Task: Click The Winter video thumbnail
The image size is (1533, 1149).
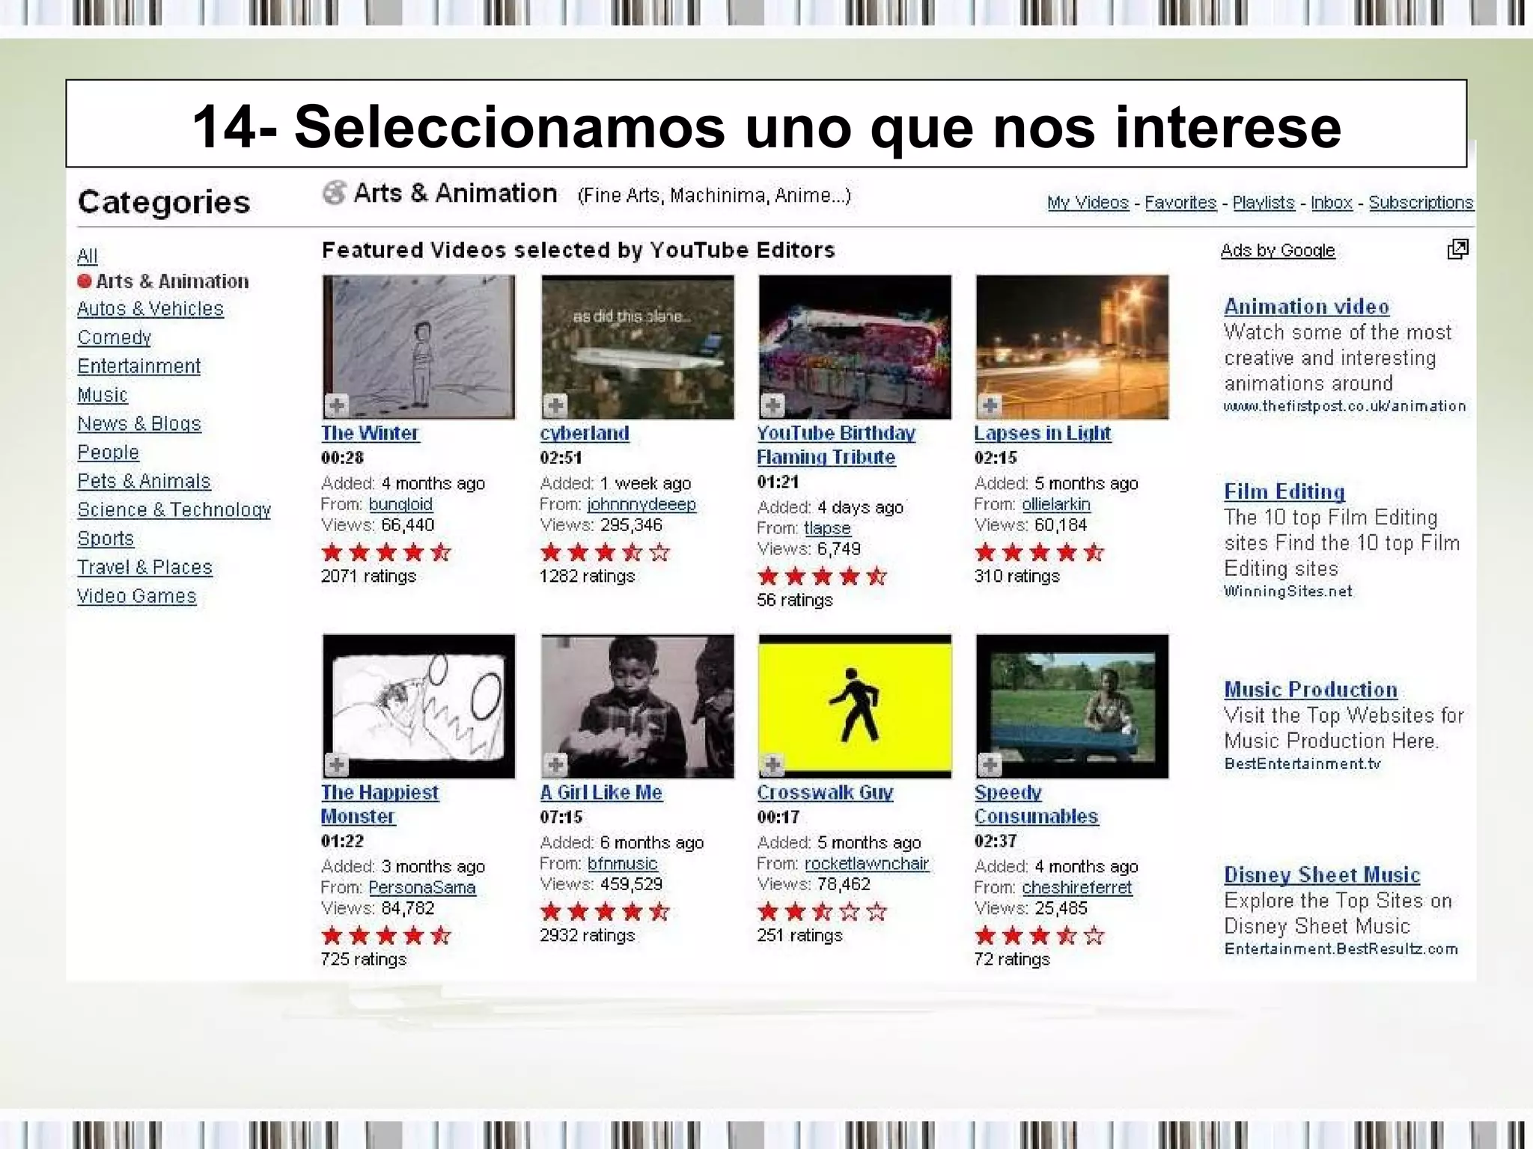Action: click(x=418, y=347)
